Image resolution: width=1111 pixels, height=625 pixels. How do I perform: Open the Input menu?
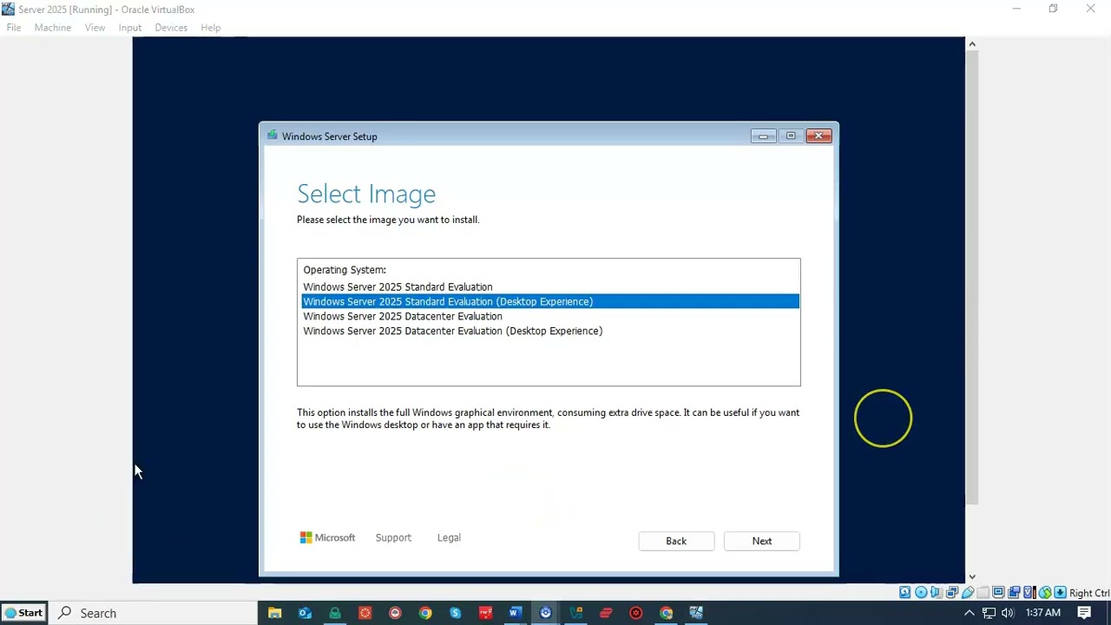tap(130, 28)
